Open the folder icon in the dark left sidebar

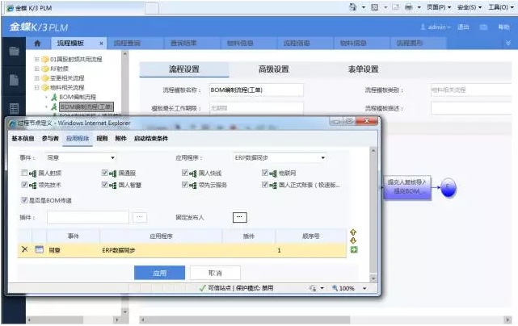14,51
